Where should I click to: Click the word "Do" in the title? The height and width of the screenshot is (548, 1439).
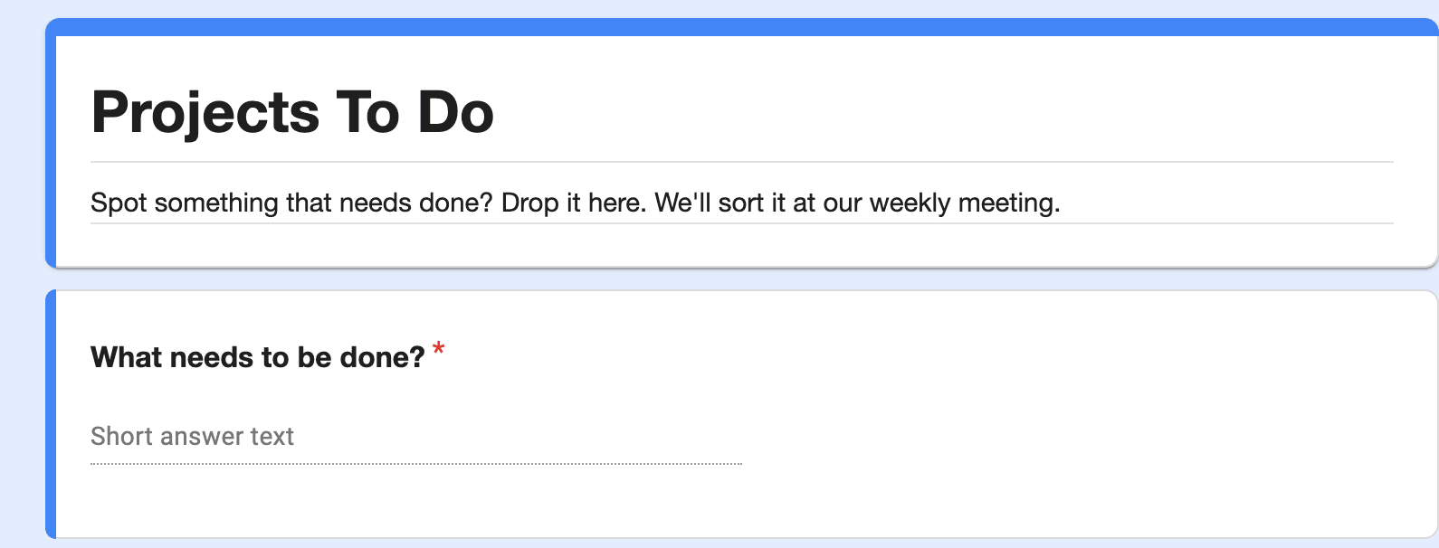click(455, 113)
